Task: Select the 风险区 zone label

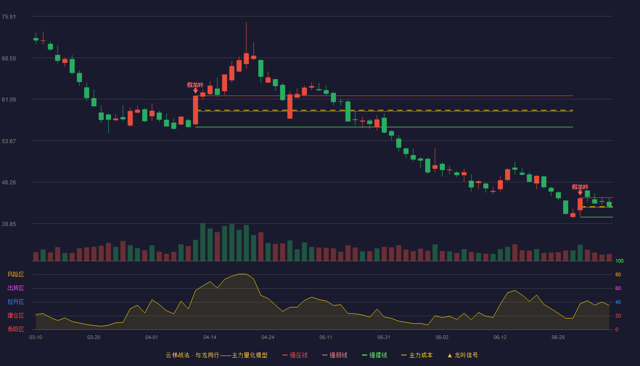Action: [x=16, y=274]
